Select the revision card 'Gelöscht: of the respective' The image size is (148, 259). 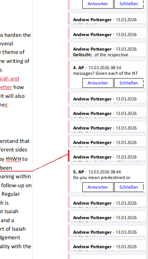tap(108, 49)
